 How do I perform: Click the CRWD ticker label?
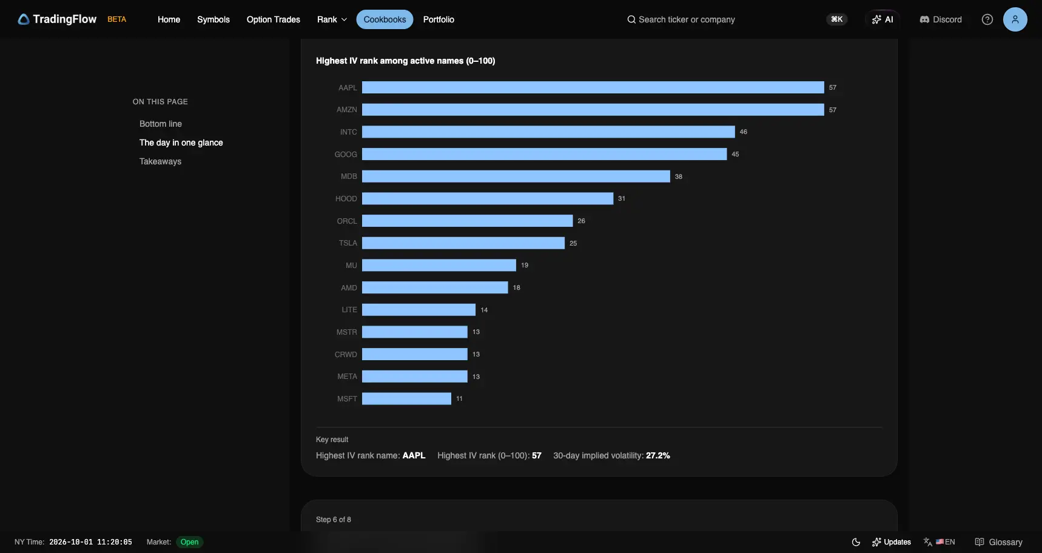[346, 354]
